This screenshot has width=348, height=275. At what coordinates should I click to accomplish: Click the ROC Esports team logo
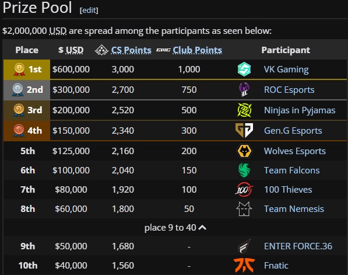(x=244, y=89)
